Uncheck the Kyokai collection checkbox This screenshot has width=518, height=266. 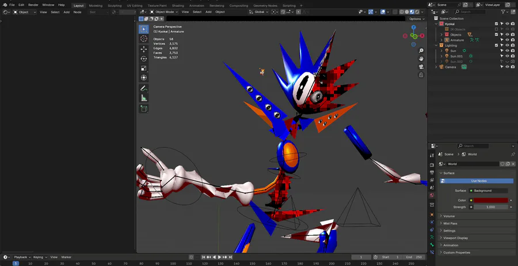[496, 24]
